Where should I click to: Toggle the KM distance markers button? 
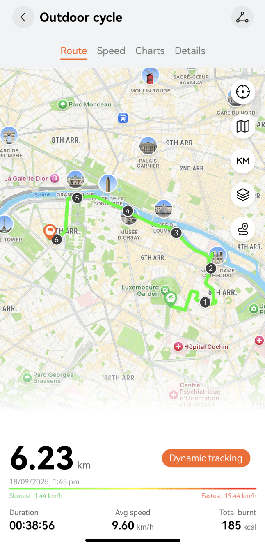(243, 161)
